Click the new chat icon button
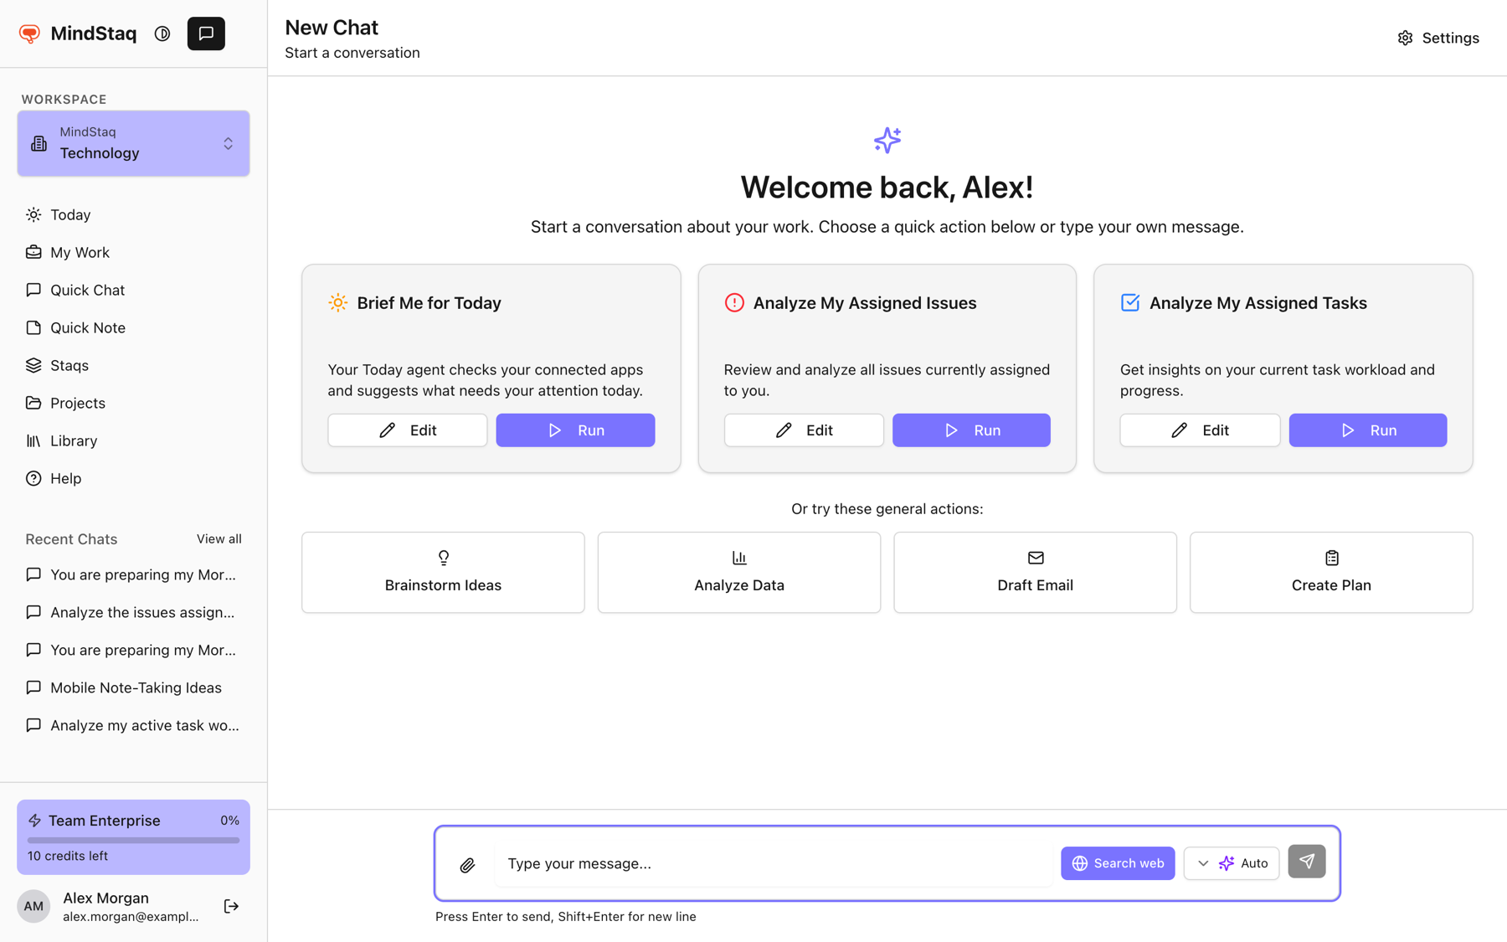1507x942 pixels. tap(206, 33)
